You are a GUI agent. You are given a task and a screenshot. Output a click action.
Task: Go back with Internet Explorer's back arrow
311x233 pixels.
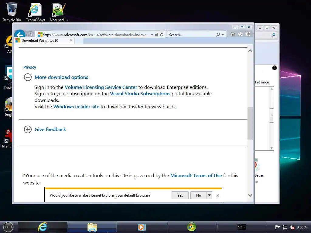point(20,34)
